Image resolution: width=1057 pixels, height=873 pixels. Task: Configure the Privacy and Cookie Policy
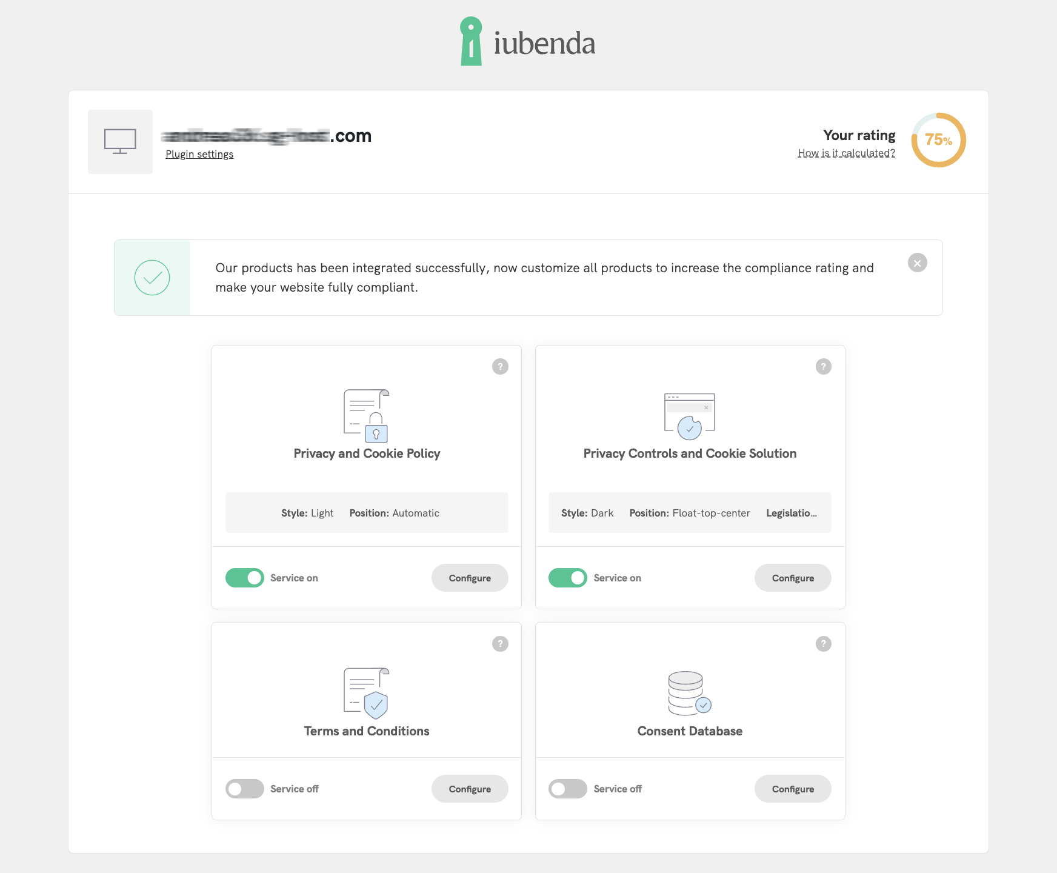pyautogui.click(x=470, y=578)
